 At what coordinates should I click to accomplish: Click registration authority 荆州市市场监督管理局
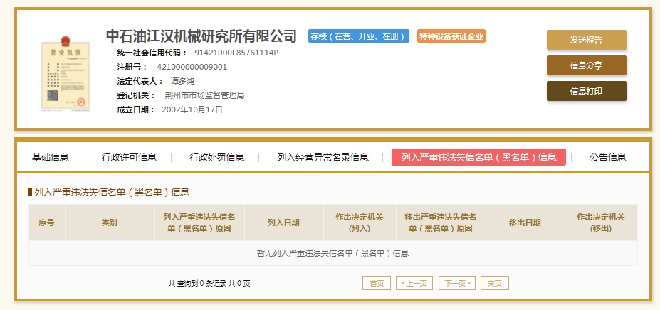[204, 95]
